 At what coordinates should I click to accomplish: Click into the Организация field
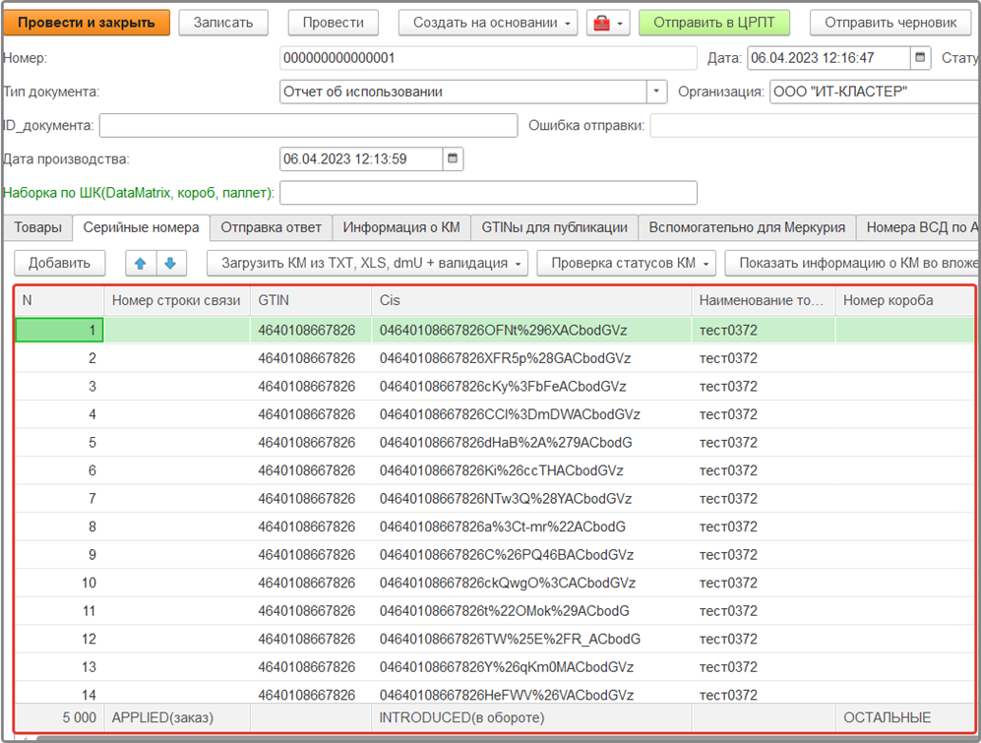click(x=876, y=92)
